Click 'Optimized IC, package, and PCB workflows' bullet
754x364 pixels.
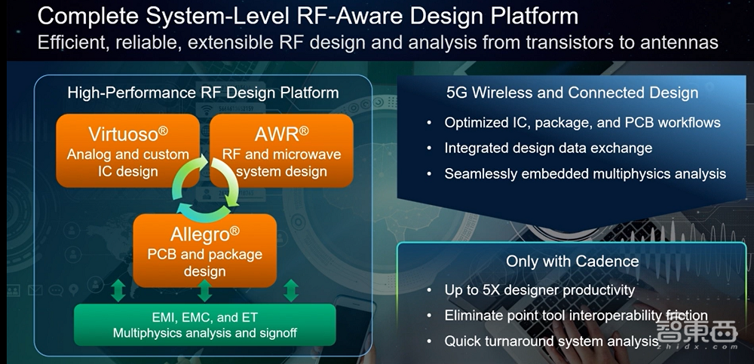pos(582,122)
